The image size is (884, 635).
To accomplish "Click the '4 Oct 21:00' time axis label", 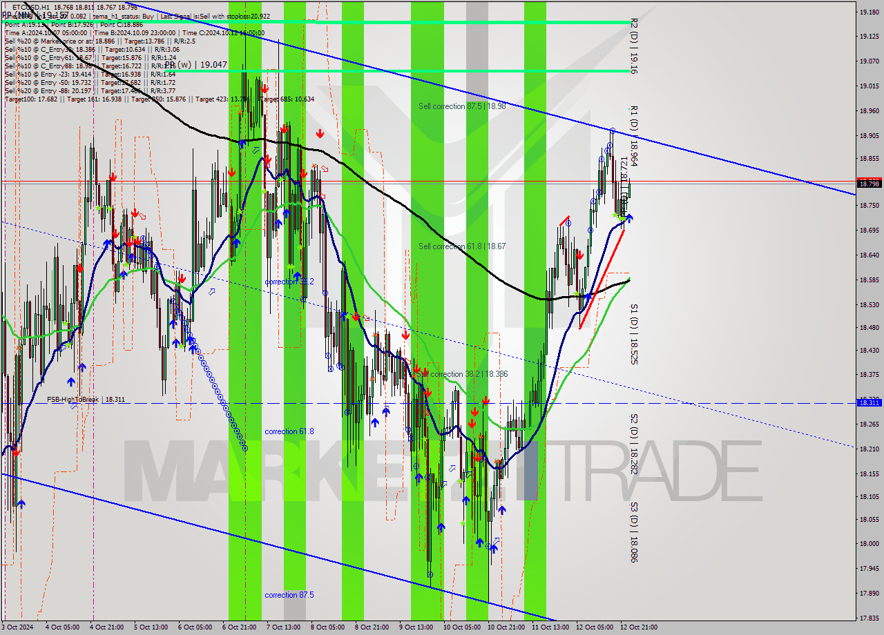I will pyautogui.click(x=106, y=627).
